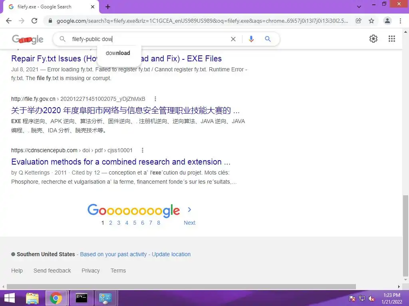The width and height of the screenshot is (409, 306).
Task: Open the Send feedback footer link
Action: coord(52,271)
